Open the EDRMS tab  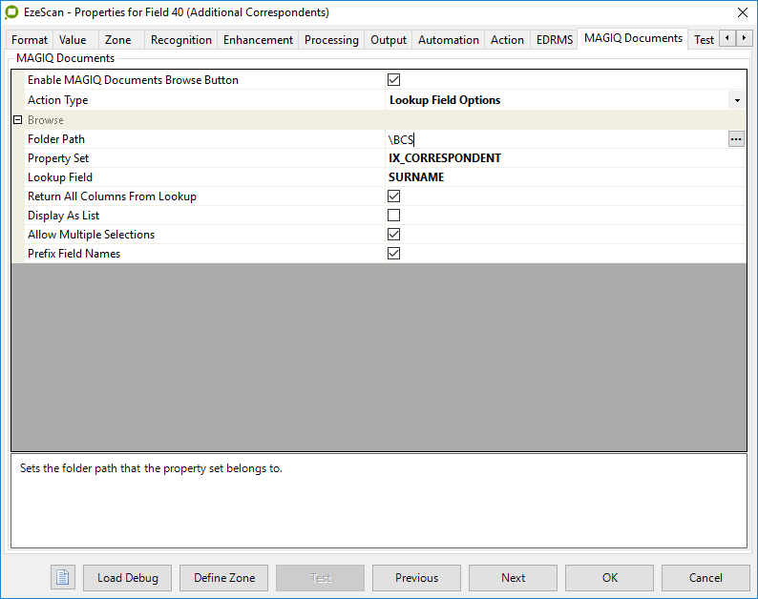(x=555, y=40)
